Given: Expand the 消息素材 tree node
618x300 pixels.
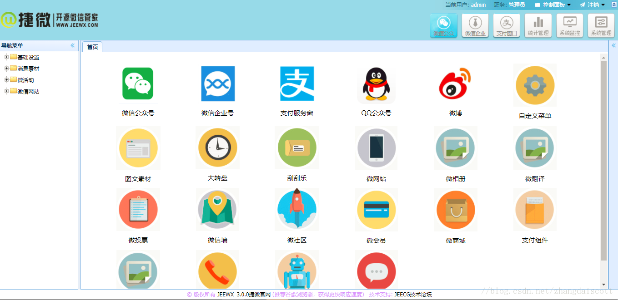Looking at the screenshot, I should [x=6, y=69].
